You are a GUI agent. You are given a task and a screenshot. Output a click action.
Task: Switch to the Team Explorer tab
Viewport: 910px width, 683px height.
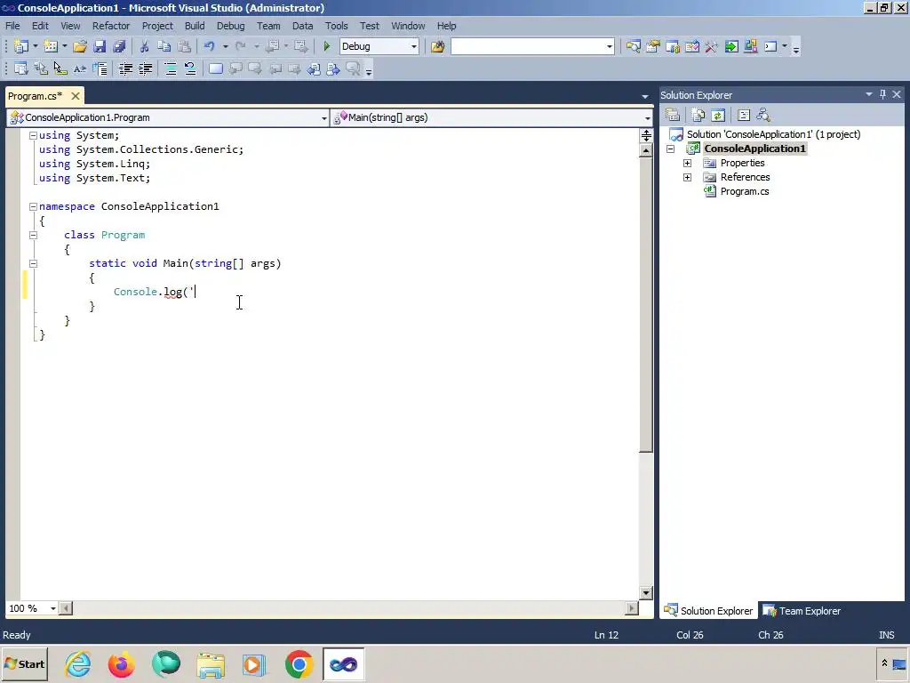(802, 611)
